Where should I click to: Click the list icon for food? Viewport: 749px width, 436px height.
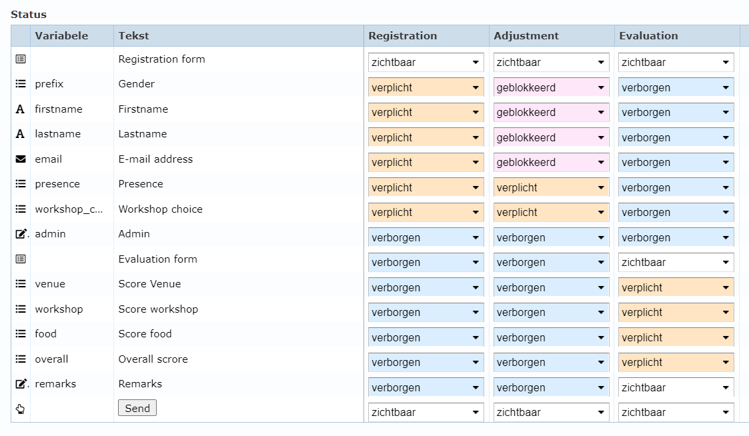[21, 334]
